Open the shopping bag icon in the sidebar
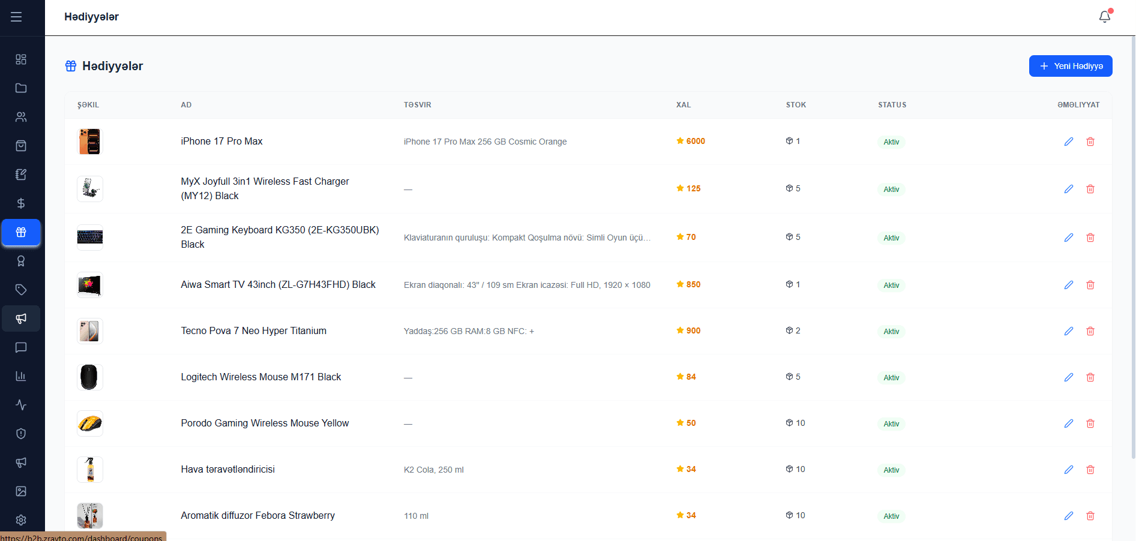This screenshot has width=1136, height=541. 21,146
